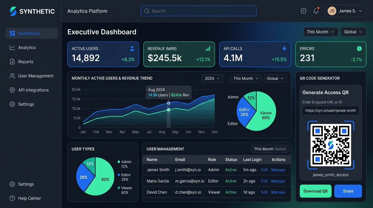Click the document icon beside the bell

pos(304,11)
